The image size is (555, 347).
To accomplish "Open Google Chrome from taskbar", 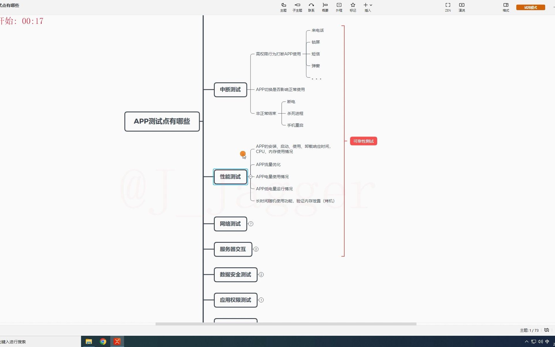I will tap(103, 342).
